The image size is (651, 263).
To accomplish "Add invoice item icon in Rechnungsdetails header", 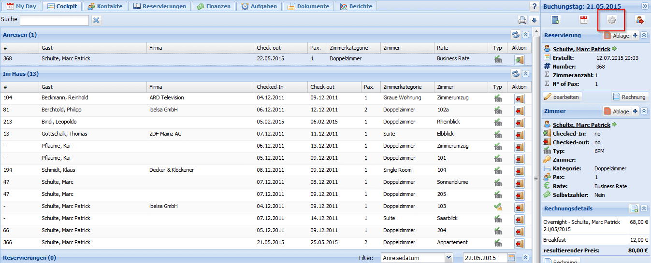I will [x=634, y=208].
